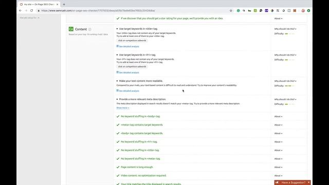Screen dimensions: 329x185
Task: Click 'Provide a more relevant meta description' heading
Action: pos(142,99)
